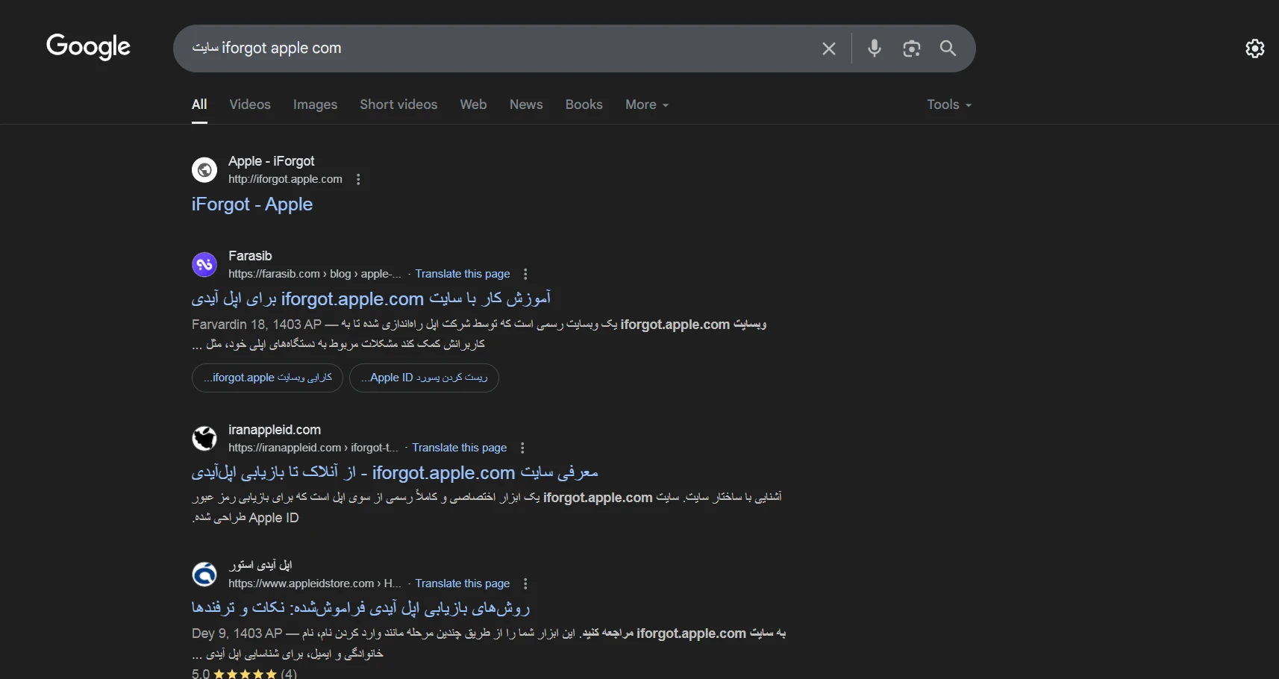Open three-dot menu for iranappleid.com result
Viewport: 1279px width, 679px height.
pyautogui.click(x=522, y=448)
